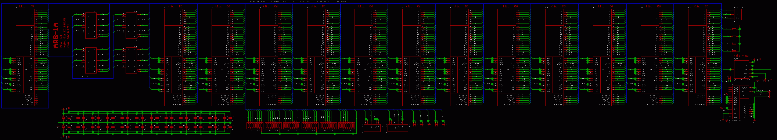
Task: Click the first resistor network pack at bottom
Action: pyautogui.click(x=255, y=126)
